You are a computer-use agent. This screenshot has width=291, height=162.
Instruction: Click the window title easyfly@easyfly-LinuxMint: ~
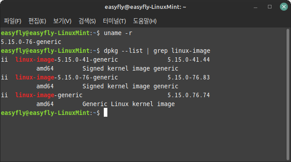pyautogui.click(x=145, y=7)
